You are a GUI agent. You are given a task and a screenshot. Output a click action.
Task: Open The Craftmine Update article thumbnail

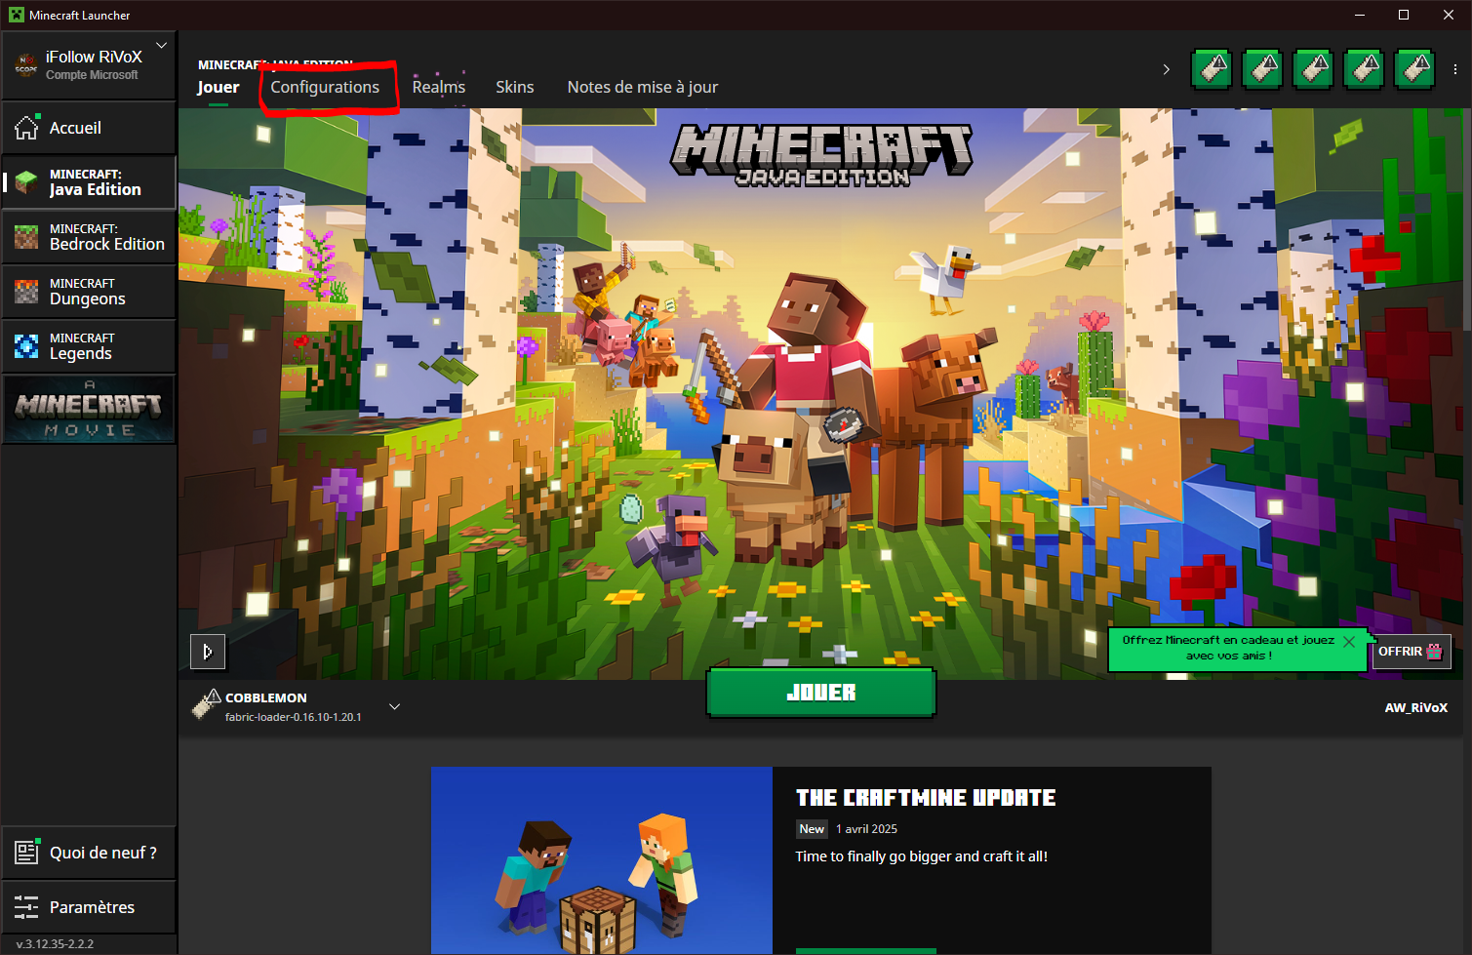(602, 860)
